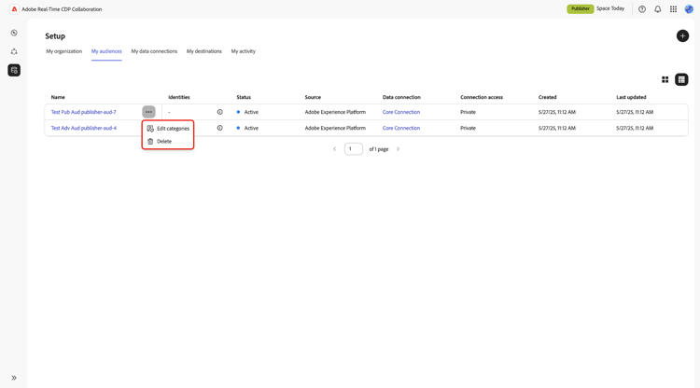Click Private access in second row
The width and height of the screenshot is (700, 388).
[468, 128]
